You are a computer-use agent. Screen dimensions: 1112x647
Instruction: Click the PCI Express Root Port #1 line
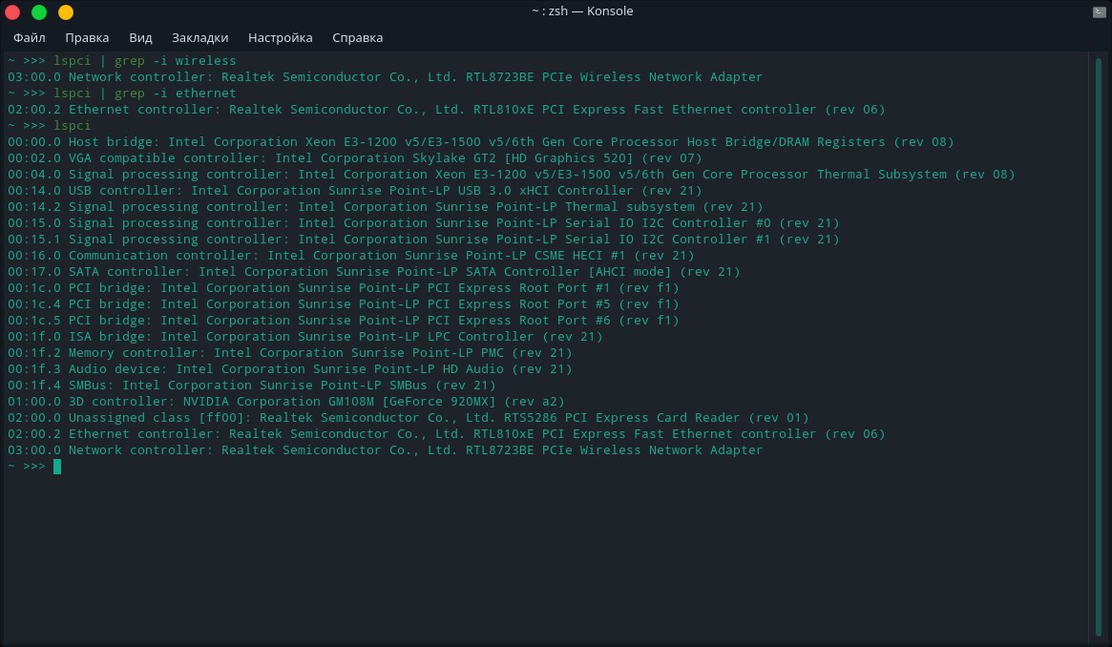pos(344,287)
